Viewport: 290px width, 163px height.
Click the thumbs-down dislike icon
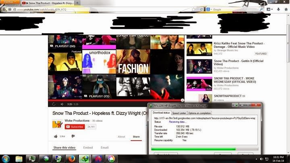click(73, 136)
